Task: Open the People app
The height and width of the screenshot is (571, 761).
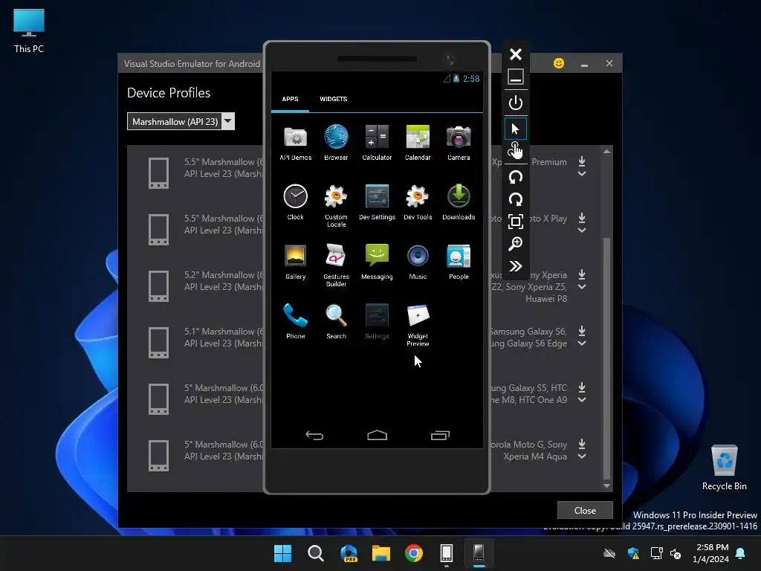Action: [459, 262]
